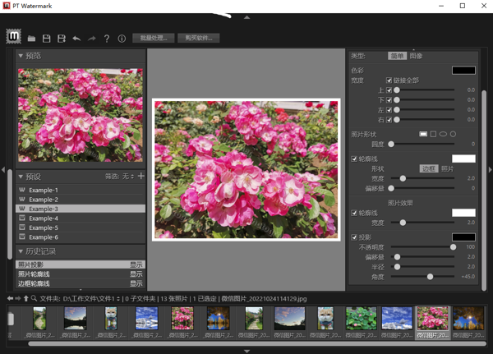Undo with the left curved arrow
493x354 pixels.
click(x=76, y=39)
